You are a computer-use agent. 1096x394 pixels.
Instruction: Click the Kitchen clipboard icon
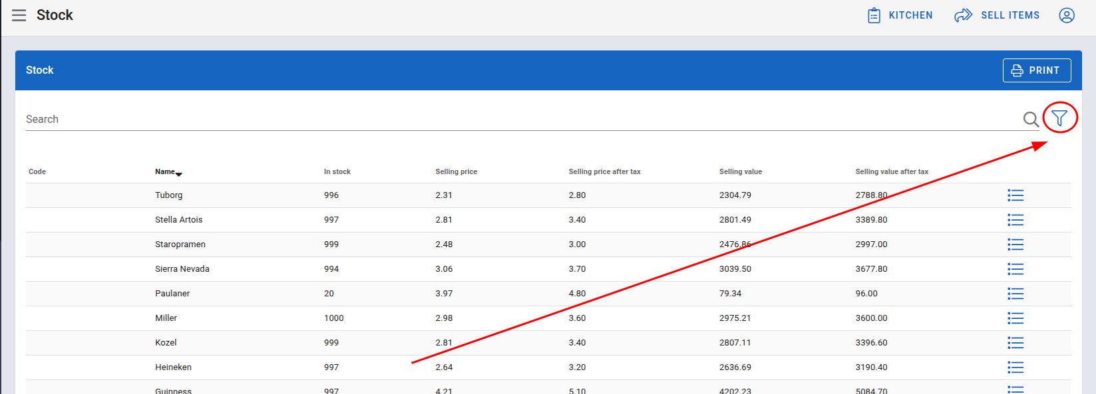(874, 15)
